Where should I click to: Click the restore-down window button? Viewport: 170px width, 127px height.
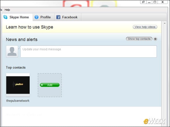(x=143, y=2)
